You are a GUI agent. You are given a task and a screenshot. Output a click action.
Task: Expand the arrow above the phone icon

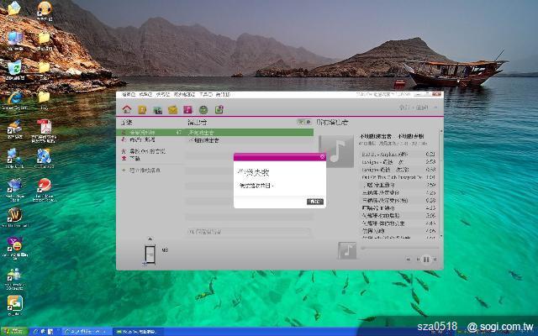(x=150, y=239)
